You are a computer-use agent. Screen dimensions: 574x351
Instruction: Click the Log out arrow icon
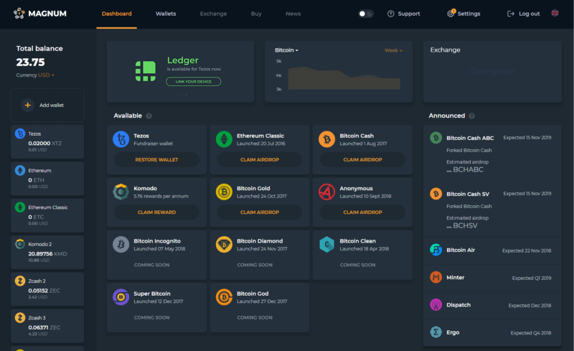coord(511,14)
